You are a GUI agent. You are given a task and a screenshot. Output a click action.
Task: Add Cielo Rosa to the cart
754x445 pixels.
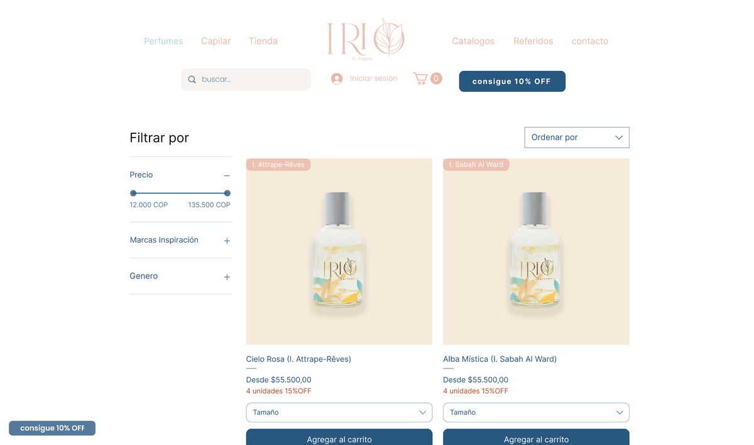[339, 439]
